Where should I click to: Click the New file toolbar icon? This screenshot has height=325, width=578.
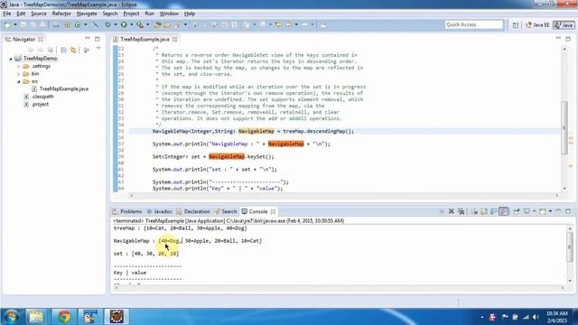click(x=8, y=24)
